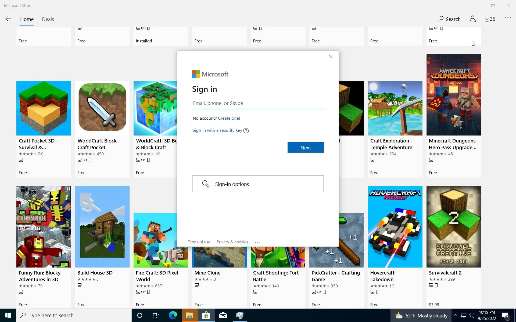Switch to the Deals tab

coord(48,19)
